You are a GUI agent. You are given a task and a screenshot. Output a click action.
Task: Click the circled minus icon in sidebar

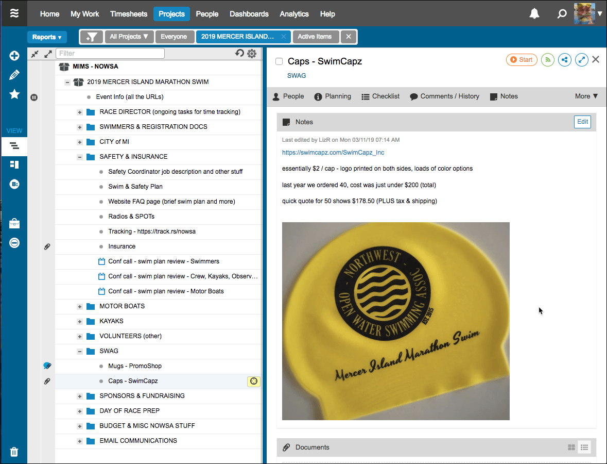[x=14, y=243]
